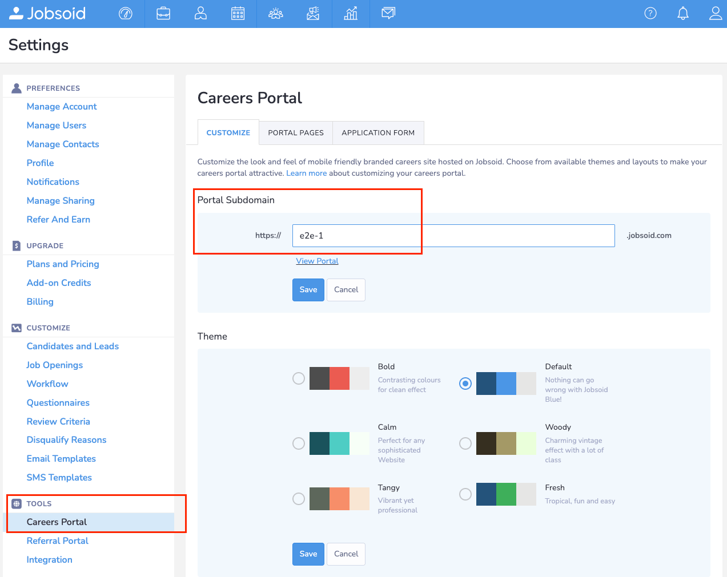
Task: Save the theme selection
Action: [x=308, y=554]
